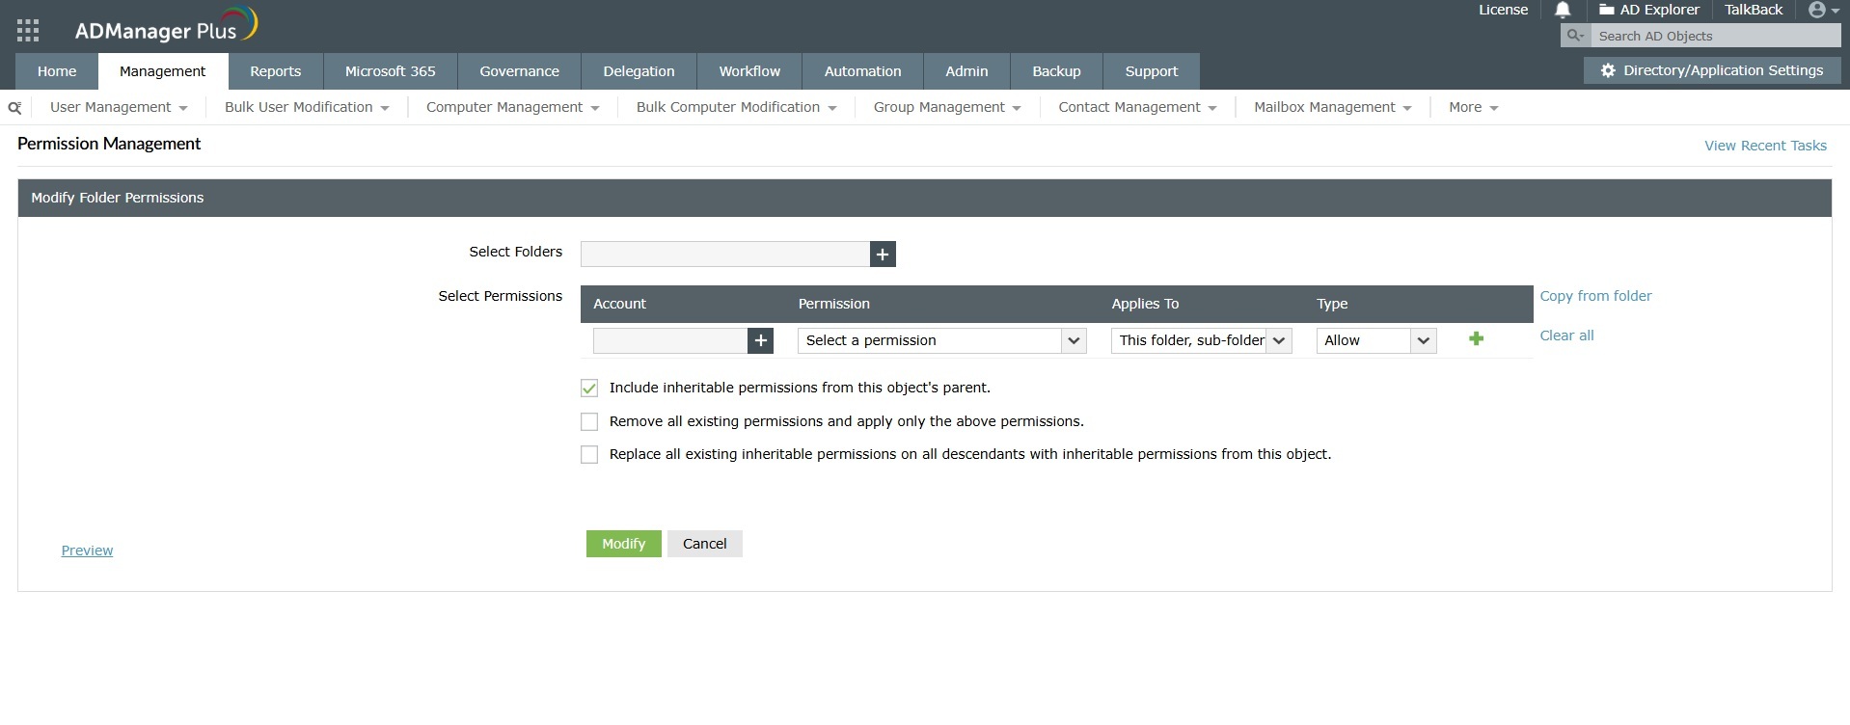Open the user account avatar menu

tap(1823, 11)
